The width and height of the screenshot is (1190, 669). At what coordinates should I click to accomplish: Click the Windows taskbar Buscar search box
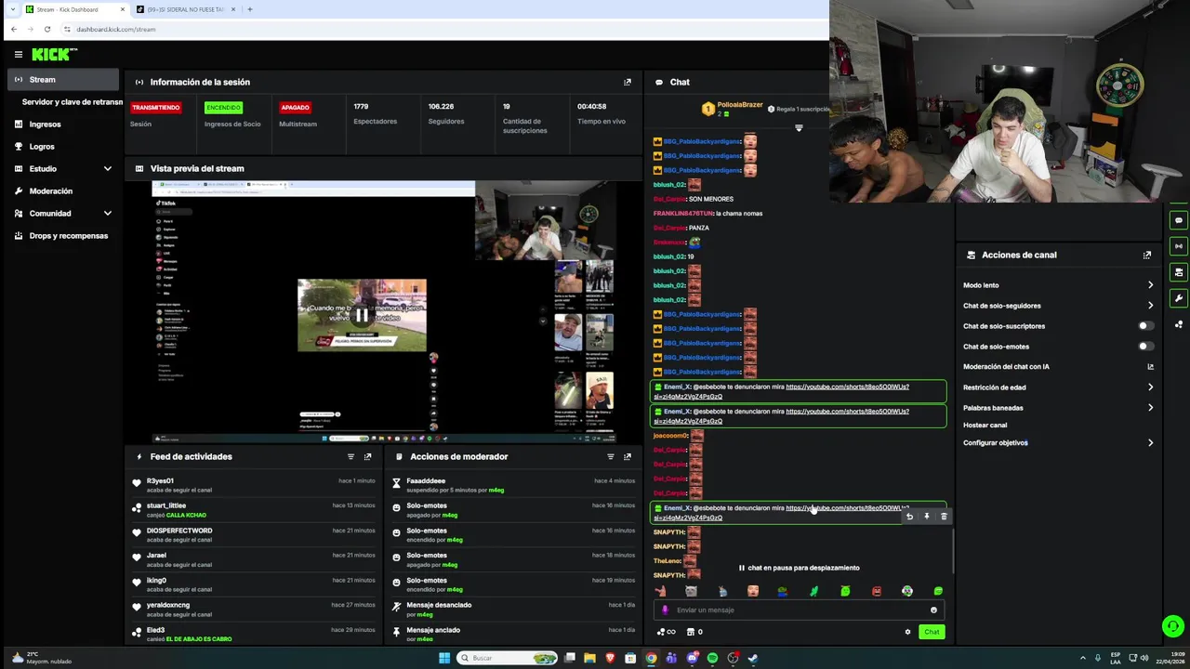[507, 658]
